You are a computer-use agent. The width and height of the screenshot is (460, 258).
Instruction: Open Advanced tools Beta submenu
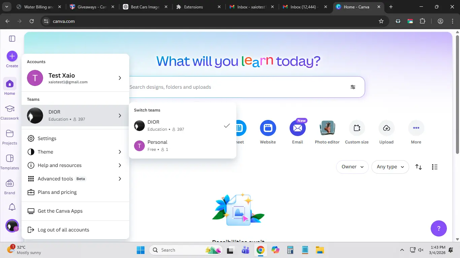pyautogui.click(x=75, y=179)
